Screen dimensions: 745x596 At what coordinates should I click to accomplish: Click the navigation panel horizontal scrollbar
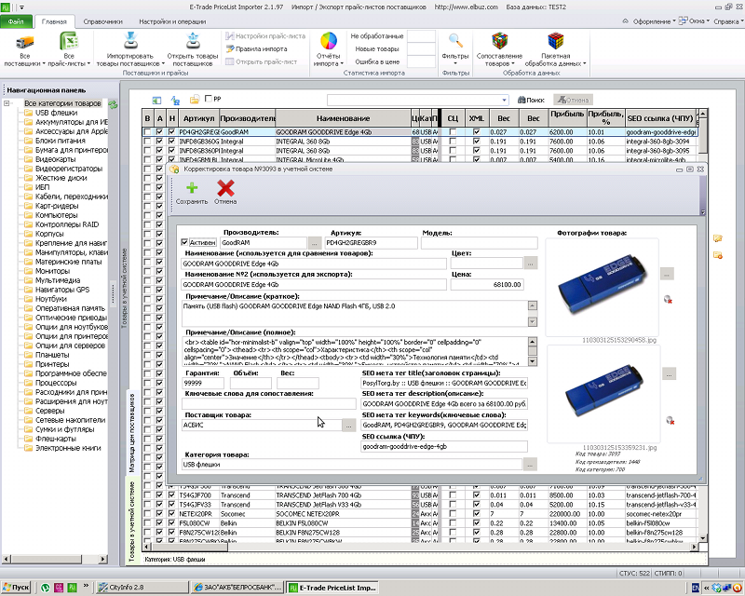click(55, 559)
